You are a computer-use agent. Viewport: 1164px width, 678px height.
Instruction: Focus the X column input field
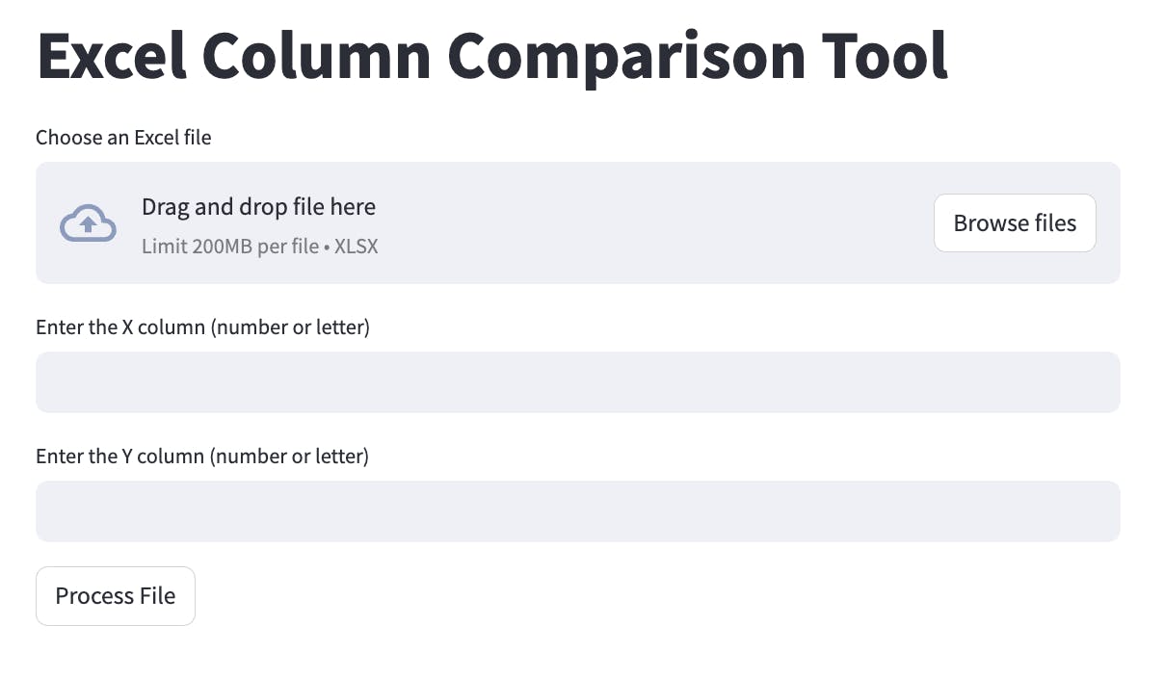[578, 382]
